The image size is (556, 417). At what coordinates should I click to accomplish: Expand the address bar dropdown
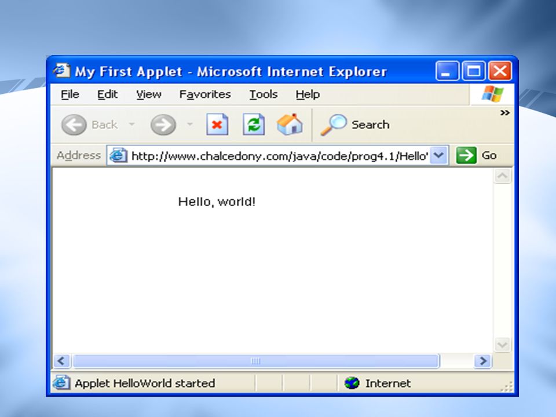click(x=438, y=155)
